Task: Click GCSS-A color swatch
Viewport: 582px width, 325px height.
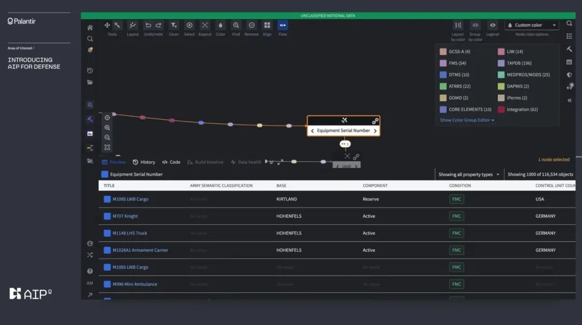Action: coord(443,52)
